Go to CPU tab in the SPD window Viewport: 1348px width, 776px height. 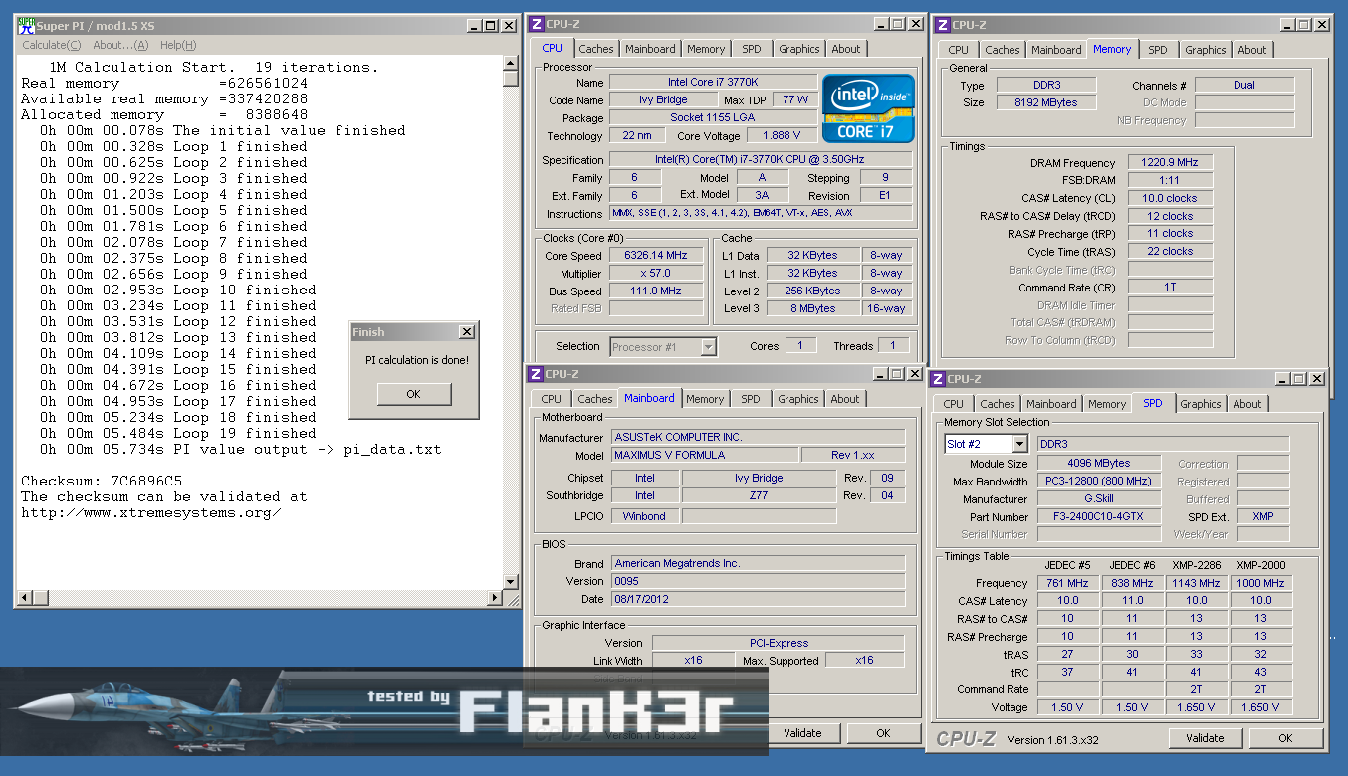click(x=953, y=404)
